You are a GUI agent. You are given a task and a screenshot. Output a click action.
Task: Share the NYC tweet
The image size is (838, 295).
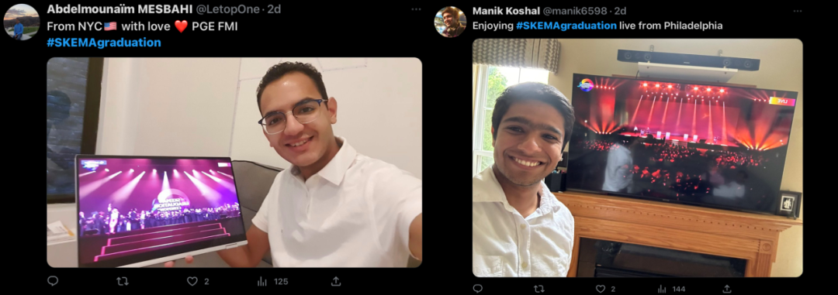tap(336, 281)
